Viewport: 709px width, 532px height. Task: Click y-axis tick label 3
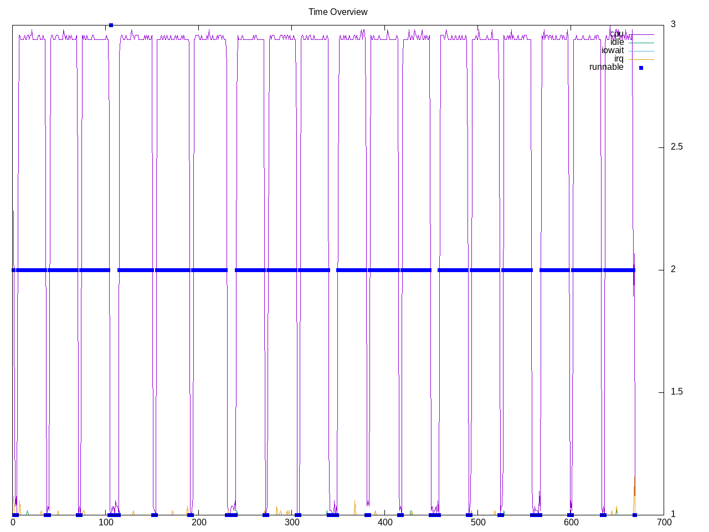point(673,24)
